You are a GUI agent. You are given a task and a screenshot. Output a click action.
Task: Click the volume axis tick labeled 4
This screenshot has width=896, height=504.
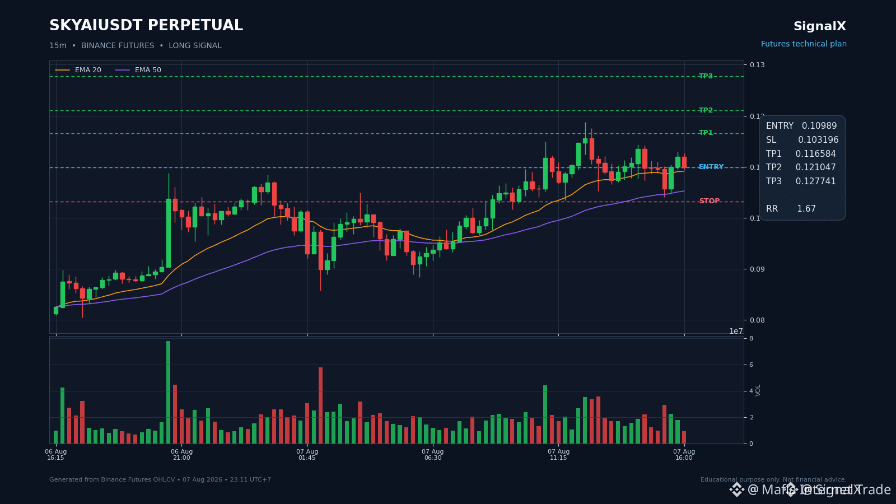751,391
